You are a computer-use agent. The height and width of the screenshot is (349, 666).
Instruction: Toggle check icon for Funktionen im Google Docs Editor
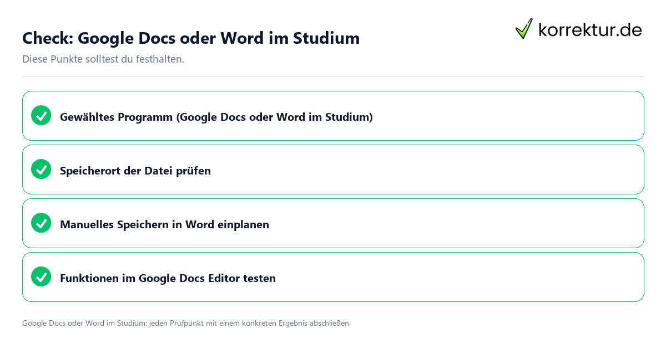tap(41, 276)
